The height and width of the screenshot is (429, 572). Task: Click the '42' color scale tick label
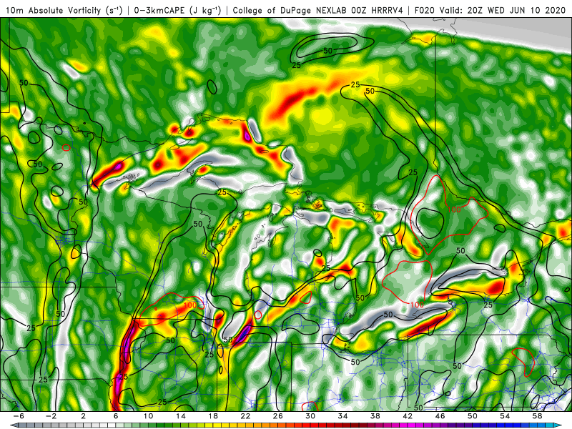(x=408, y=416)
